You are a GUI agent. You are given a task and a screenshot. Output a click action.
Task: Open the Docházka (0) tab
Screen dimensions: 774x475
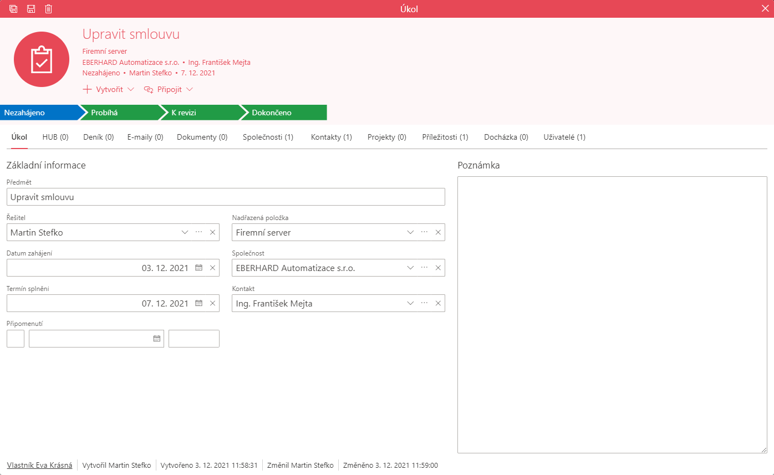[x=506, y=137]
